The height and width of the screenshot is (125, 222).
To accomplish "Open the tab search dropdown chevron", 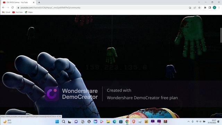I will (x=199, y=2).
